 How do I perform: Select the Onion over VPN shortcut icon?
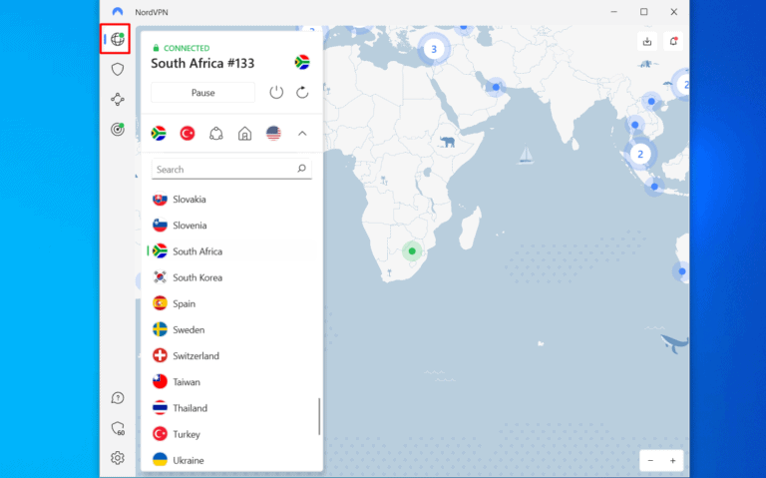coord(215,134)
